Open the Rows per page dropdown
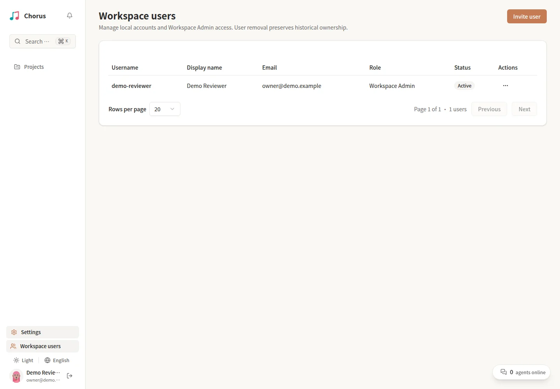This screenshot has width=560, height=389. (165, 109)
